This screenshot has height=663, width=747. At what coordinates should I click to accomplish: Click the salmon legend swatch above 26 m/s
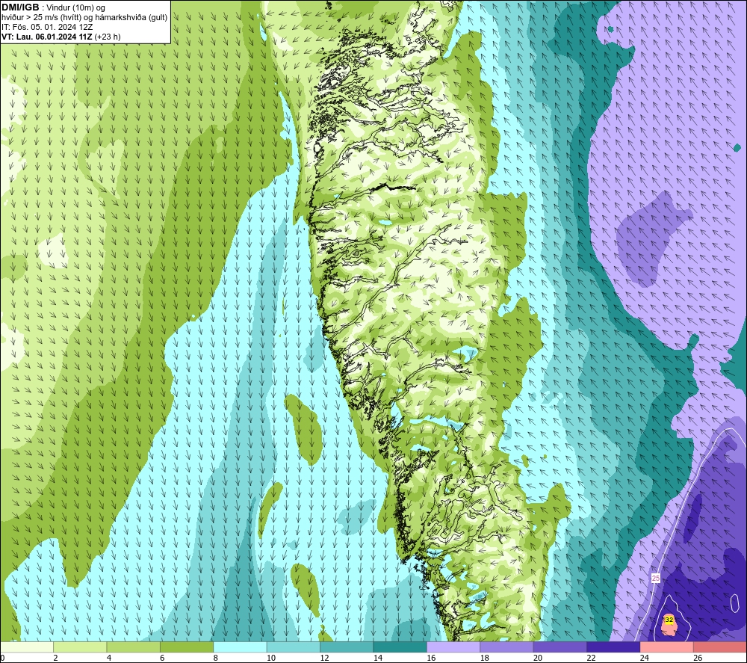click(720, 647)
